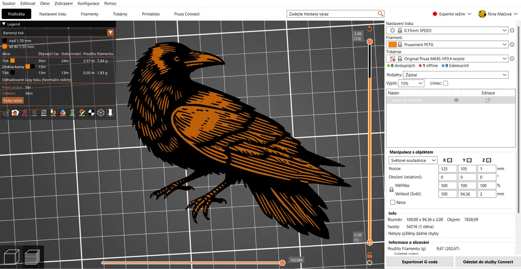Click the Z axis mirror icon
This screenshot has height=269, width=521.
point(488,160)
